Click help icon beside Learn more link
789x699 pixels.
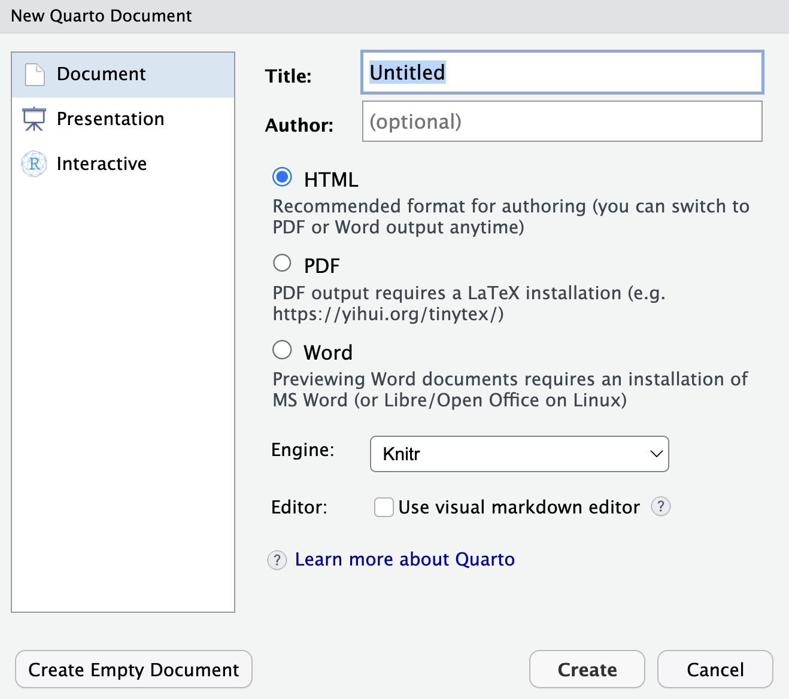[277, 560]
